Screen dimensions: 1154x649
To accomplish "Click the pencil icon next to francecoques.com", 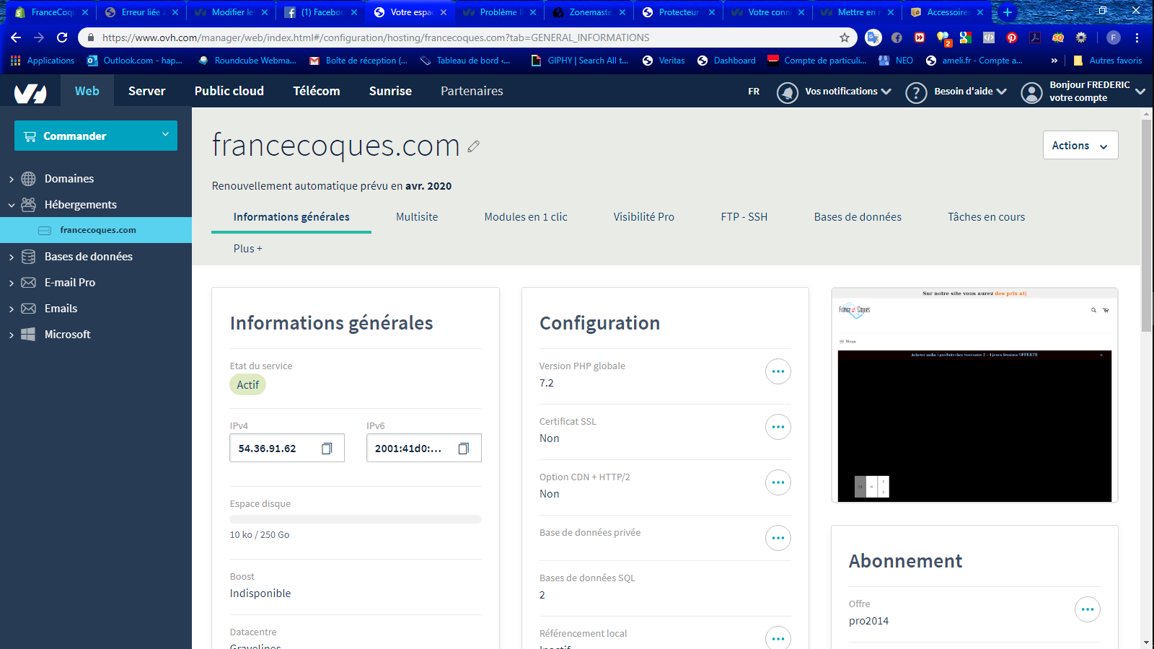I will [473, 146].
